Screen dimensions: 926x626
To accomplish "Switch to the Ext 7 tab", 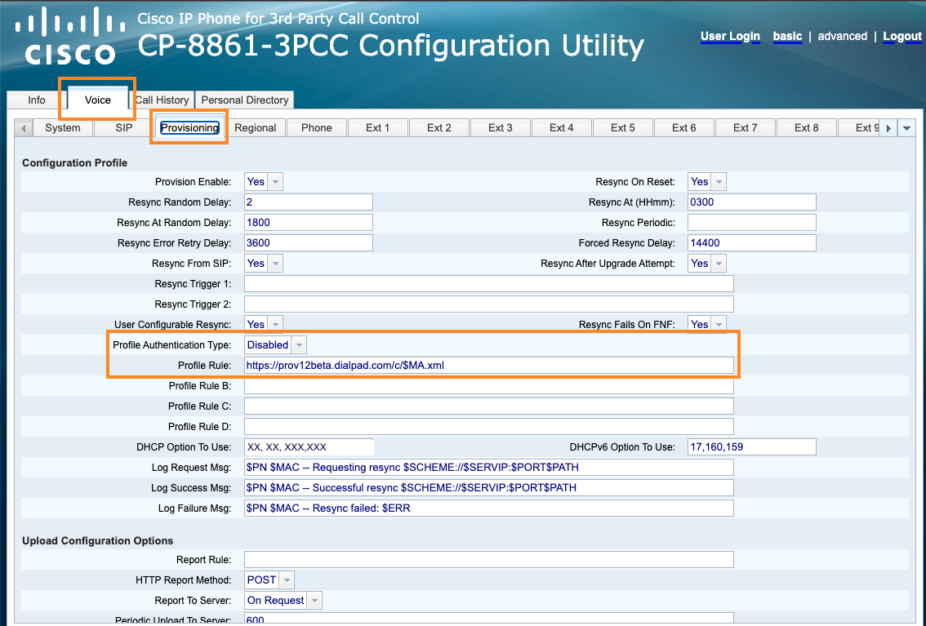I will [746, 128].
